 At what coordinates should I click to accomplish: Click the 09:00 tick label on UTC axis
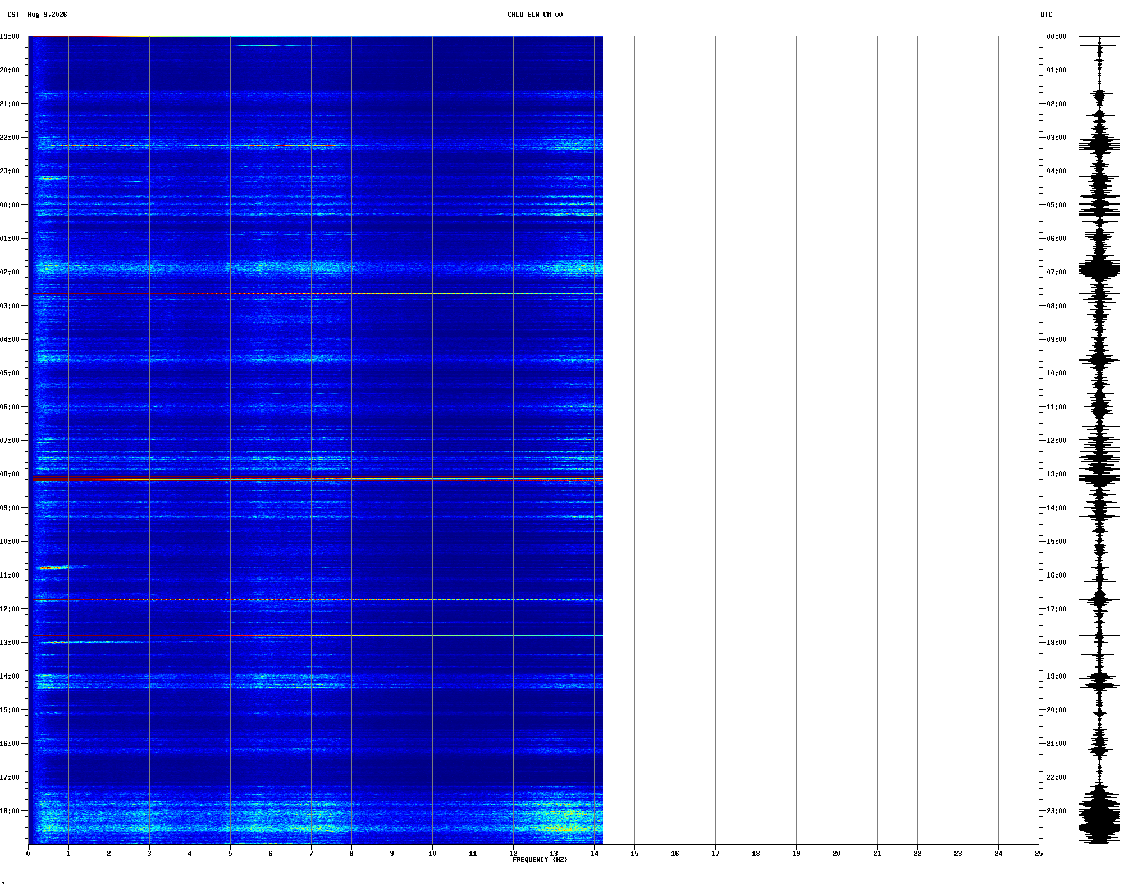click(x=1057, y=340)
